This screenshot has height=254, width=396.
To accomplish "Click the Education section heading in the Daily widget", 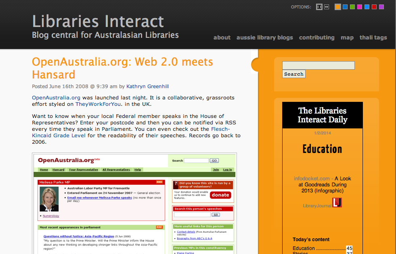I will [322, 149].
